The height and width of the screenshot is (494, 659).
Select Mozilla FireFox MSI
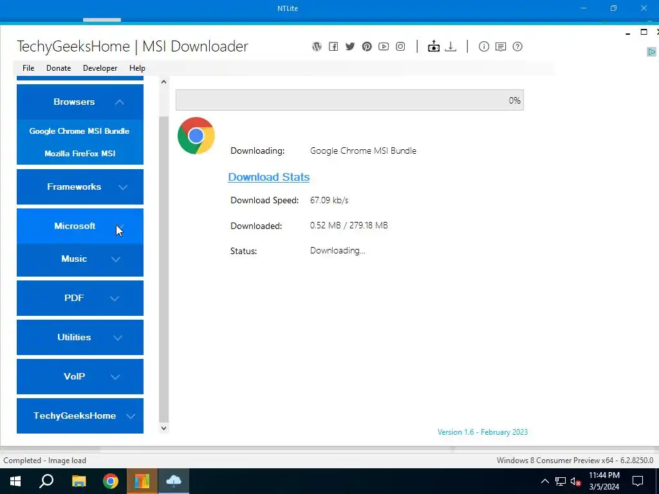point(80,154)
